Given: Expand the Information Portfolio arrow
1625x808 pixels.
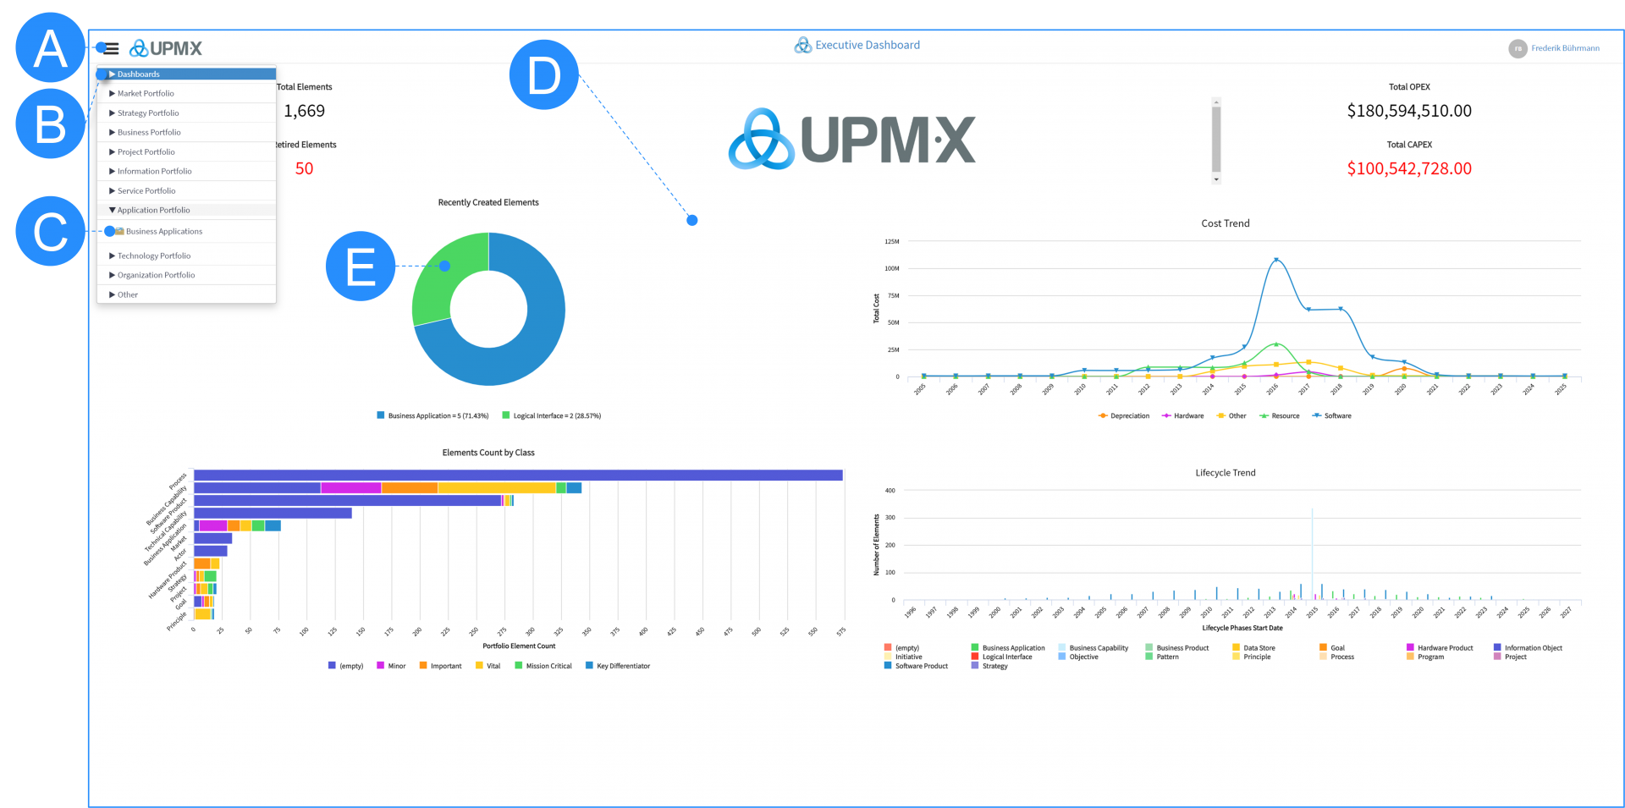Looking at the screenshot, I should coord(112,172).
